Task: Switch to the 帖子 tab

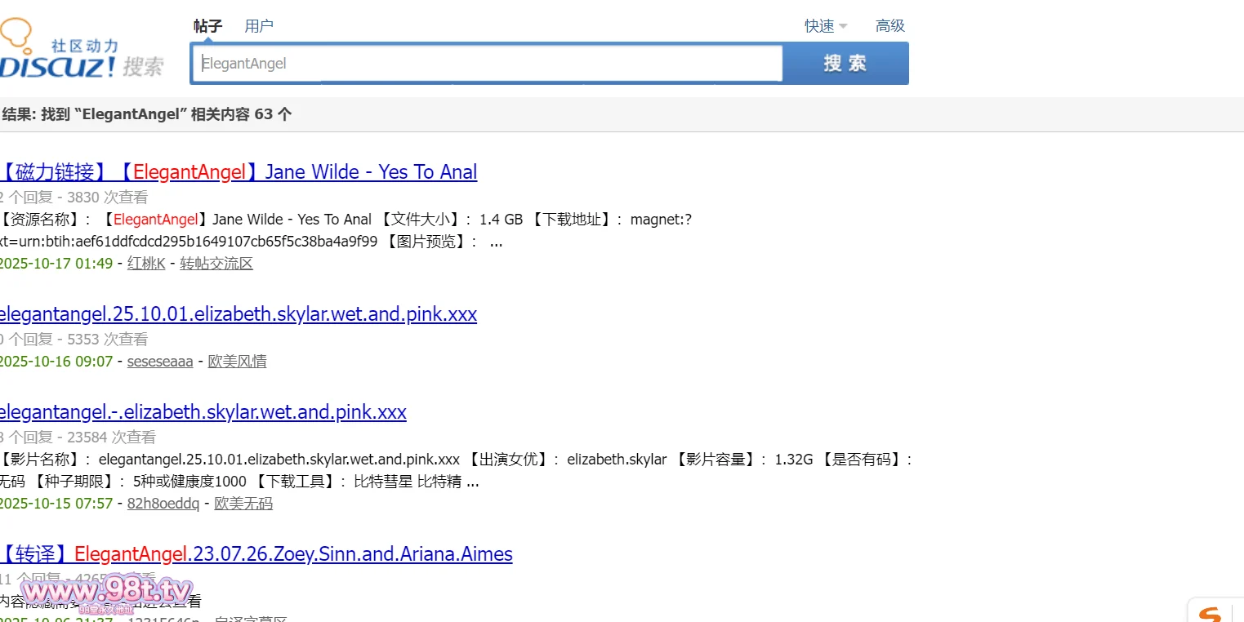Action: coord(207,26)
